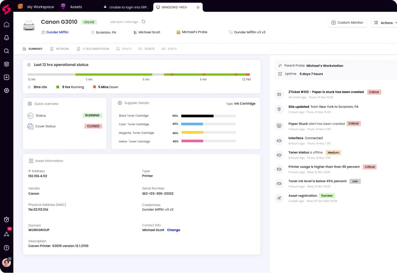
Task: Click the WORKGROUP domain value
Action: pos(39,230)
